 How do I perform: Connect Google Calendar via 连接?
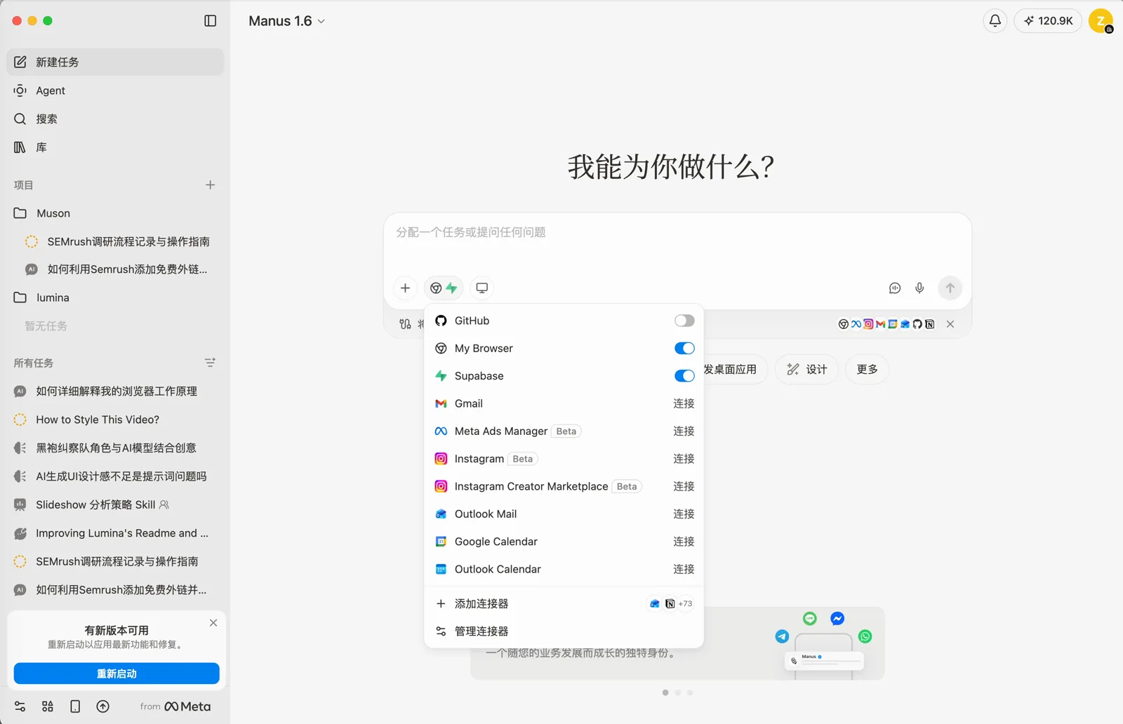(x=684, y=542)
